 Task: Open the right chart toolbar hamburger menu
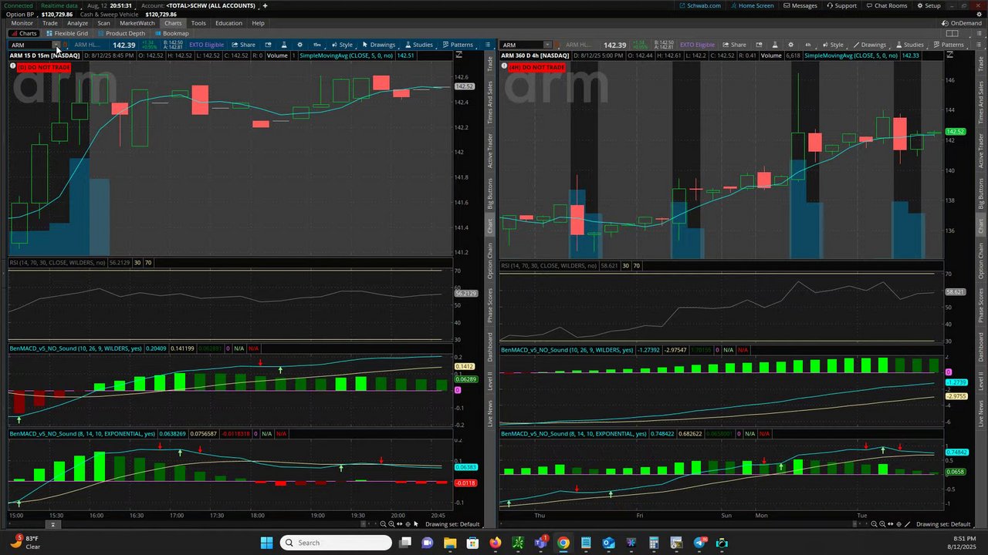click(x=979, y=45)
